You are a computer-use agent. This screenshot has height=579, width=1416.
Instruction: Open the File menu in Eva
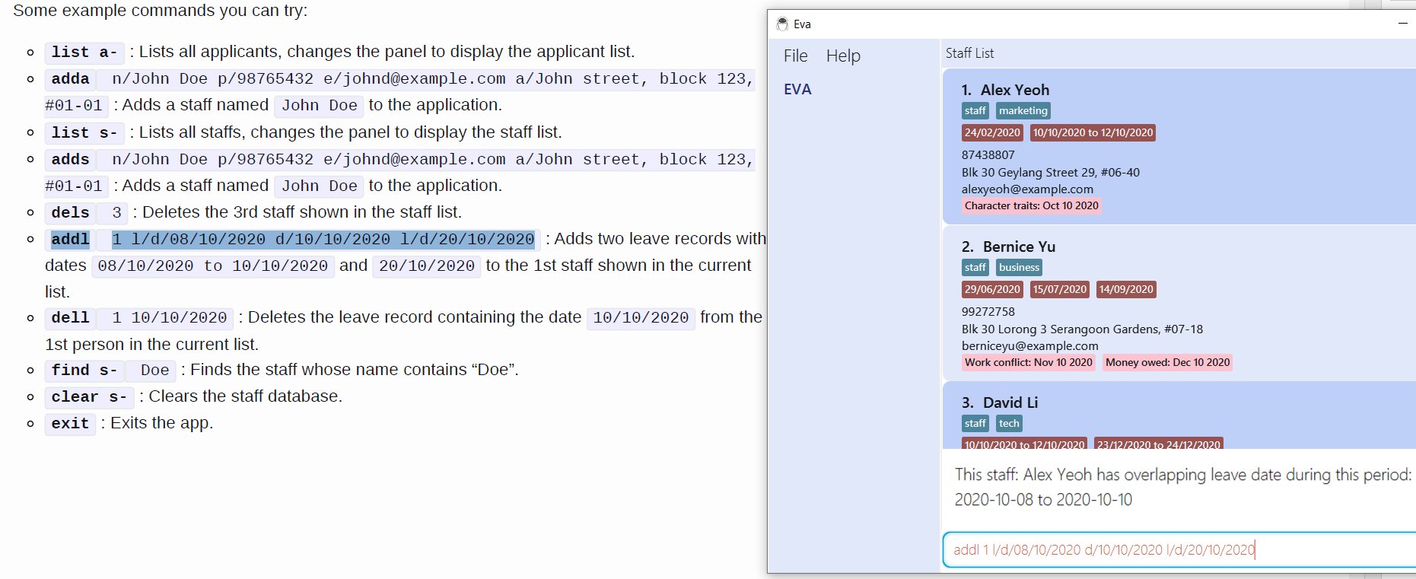795,56
